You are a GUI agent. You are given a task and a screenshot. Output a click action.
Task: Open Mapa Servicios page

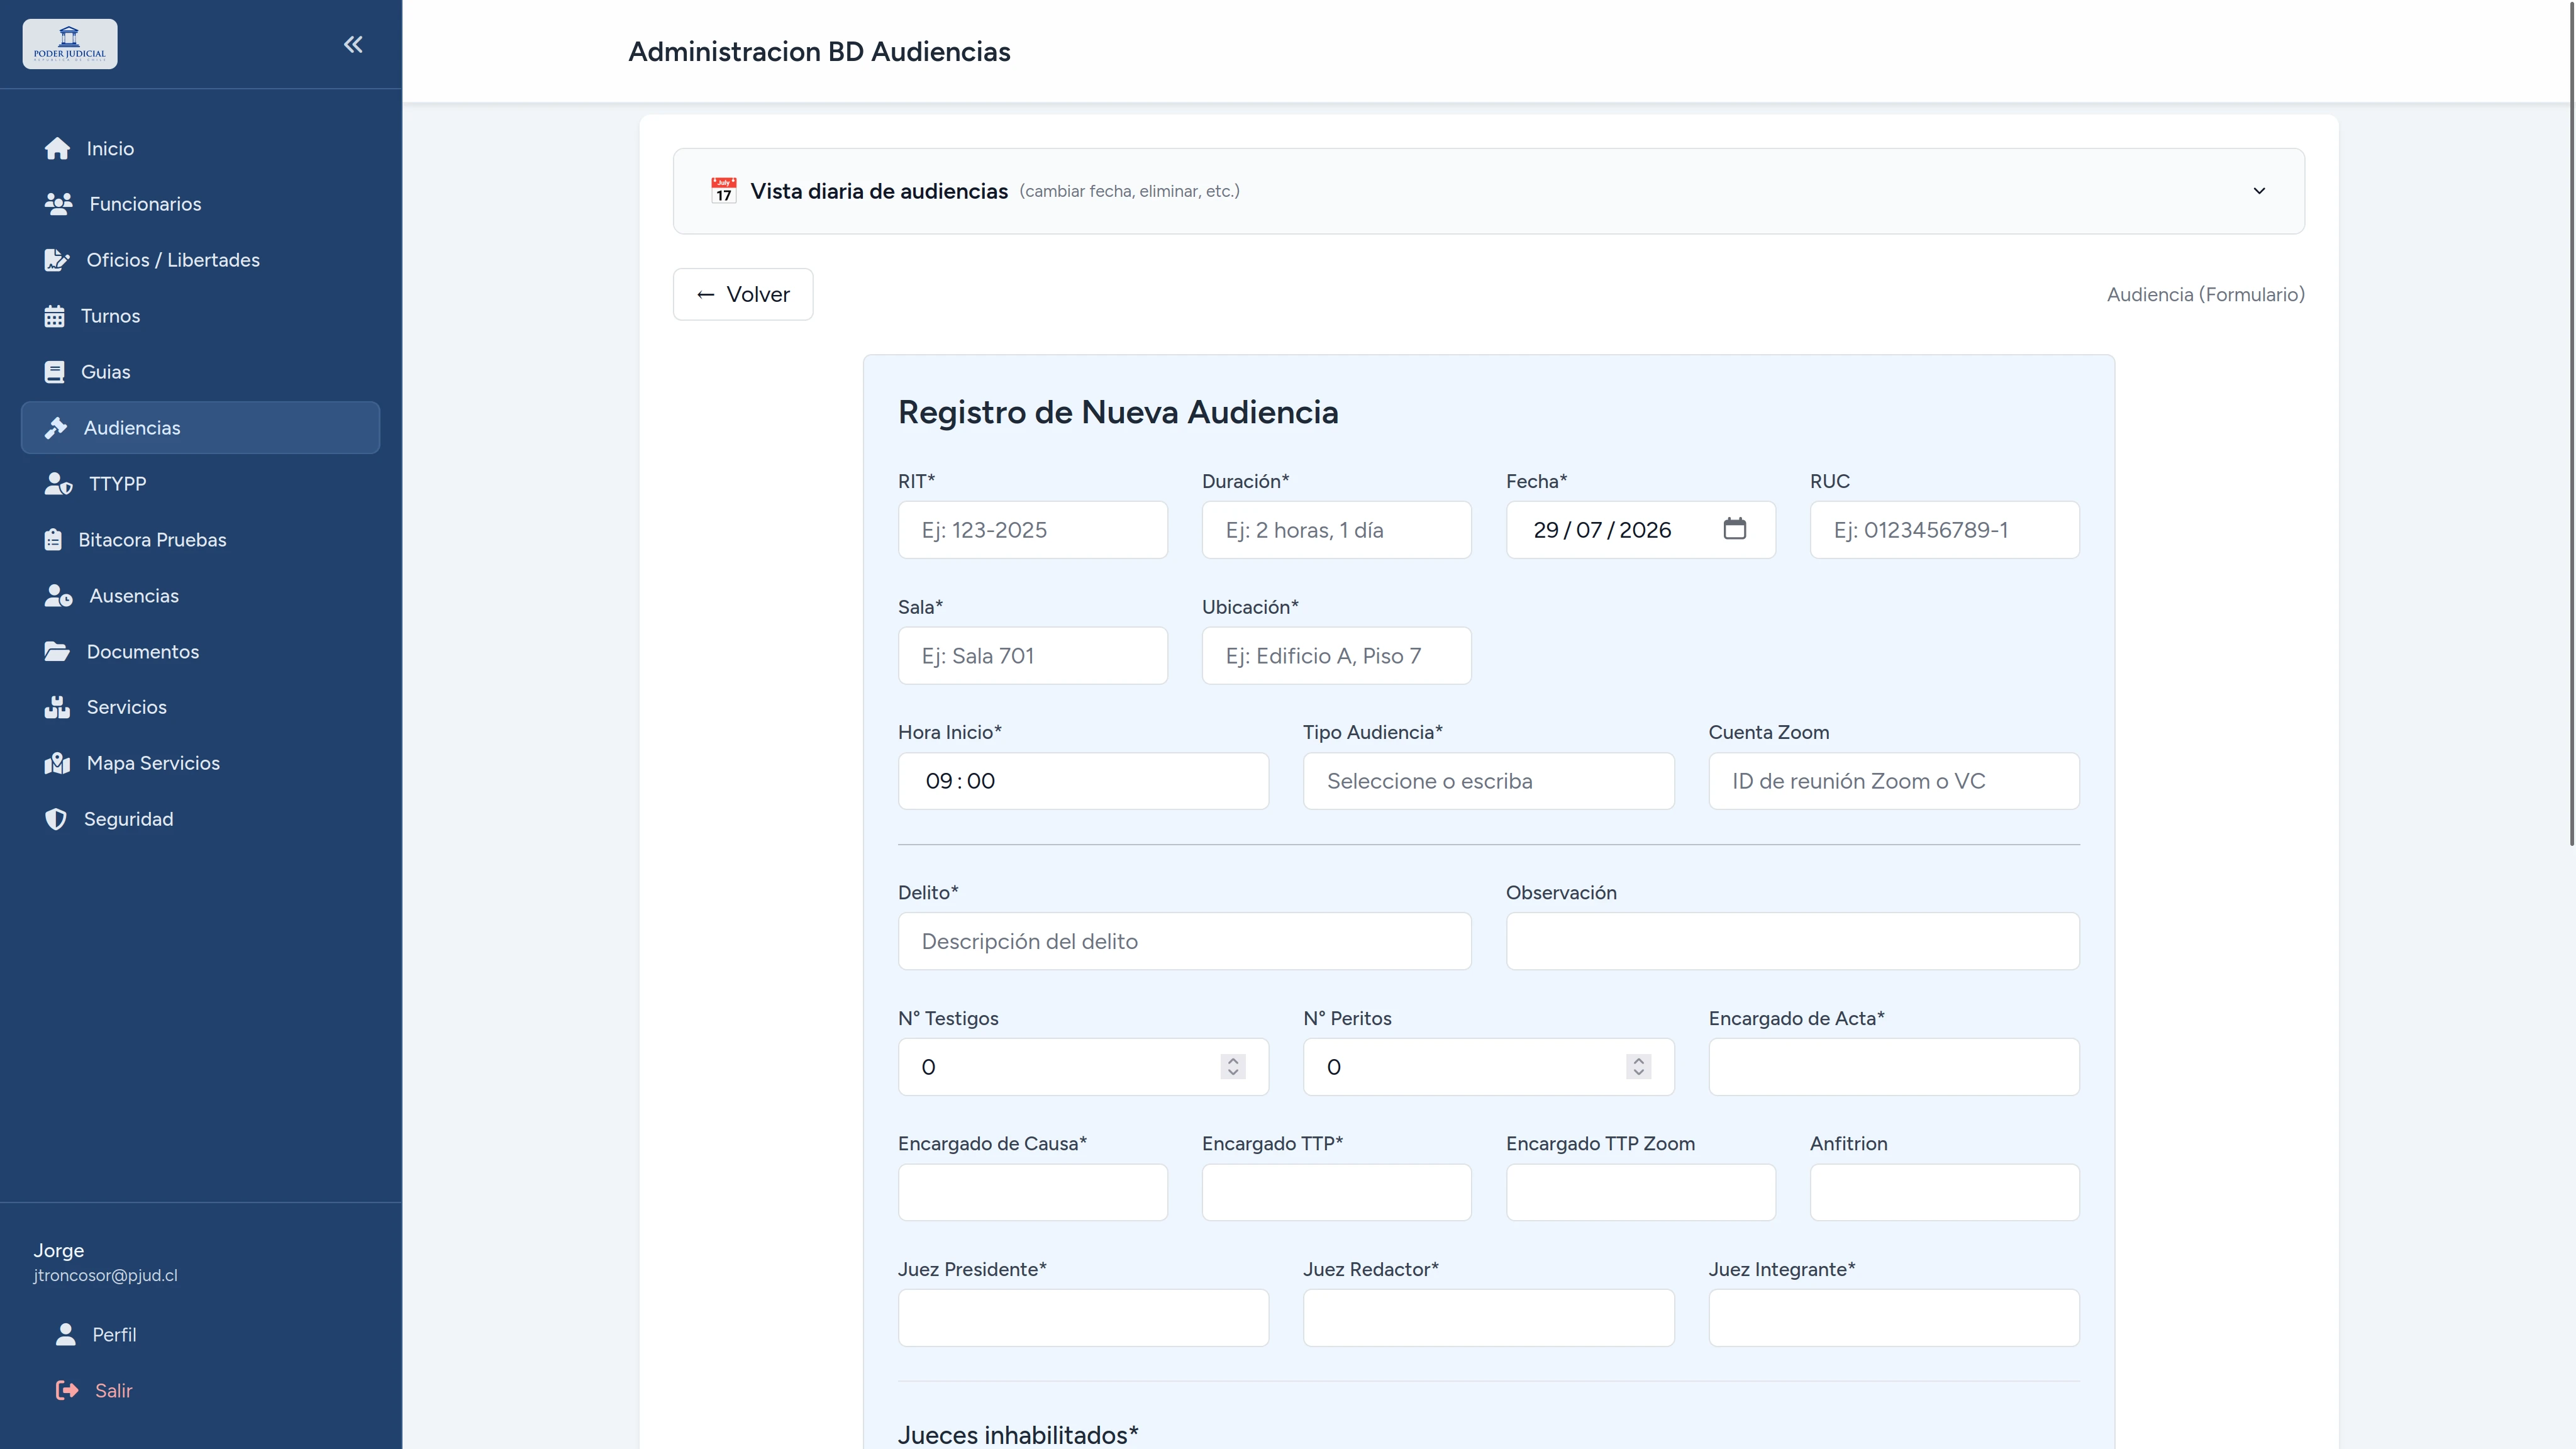click(200, 763)
